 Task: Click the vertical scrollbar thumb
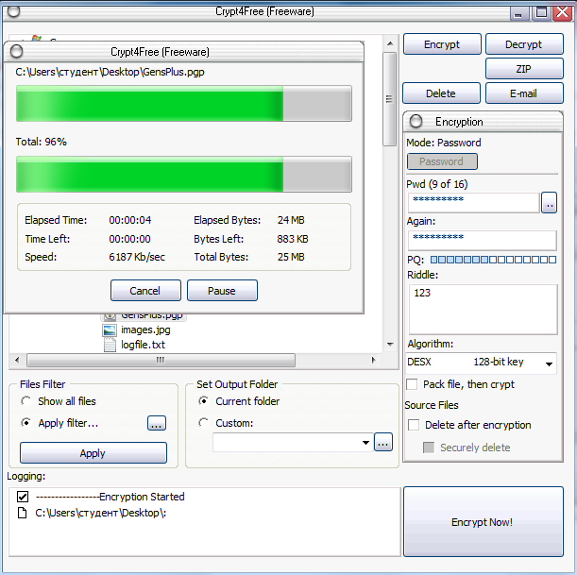389,99
